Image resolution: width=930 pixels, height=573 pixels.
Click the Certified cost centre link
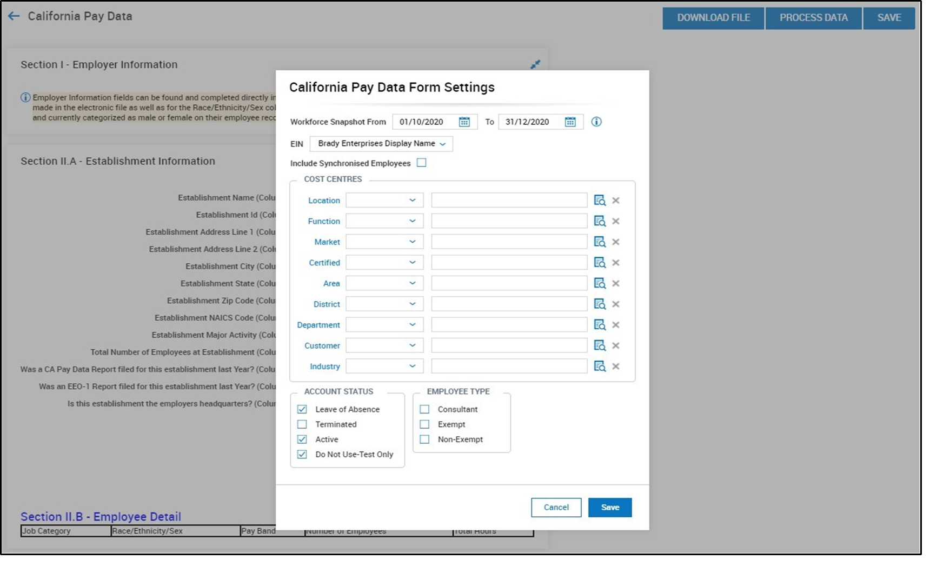(324, 263)
